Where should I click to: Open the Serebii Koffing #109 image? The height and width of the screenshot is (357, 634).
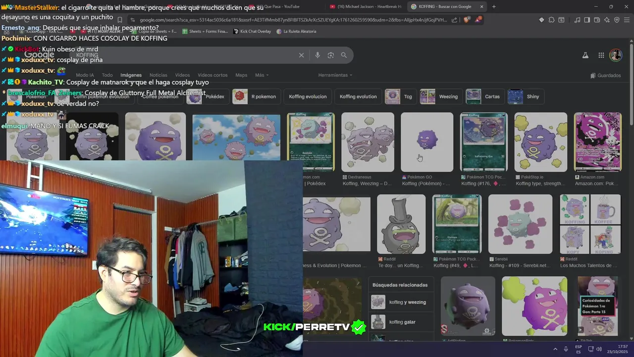pos(520,224)
